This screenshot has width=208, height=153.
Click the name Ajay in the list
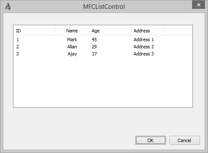coord(72,54)
